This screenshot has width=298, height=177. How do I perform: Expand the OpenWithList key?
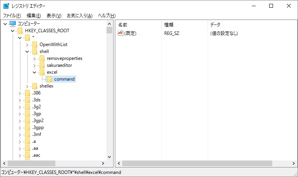(27, 45)
